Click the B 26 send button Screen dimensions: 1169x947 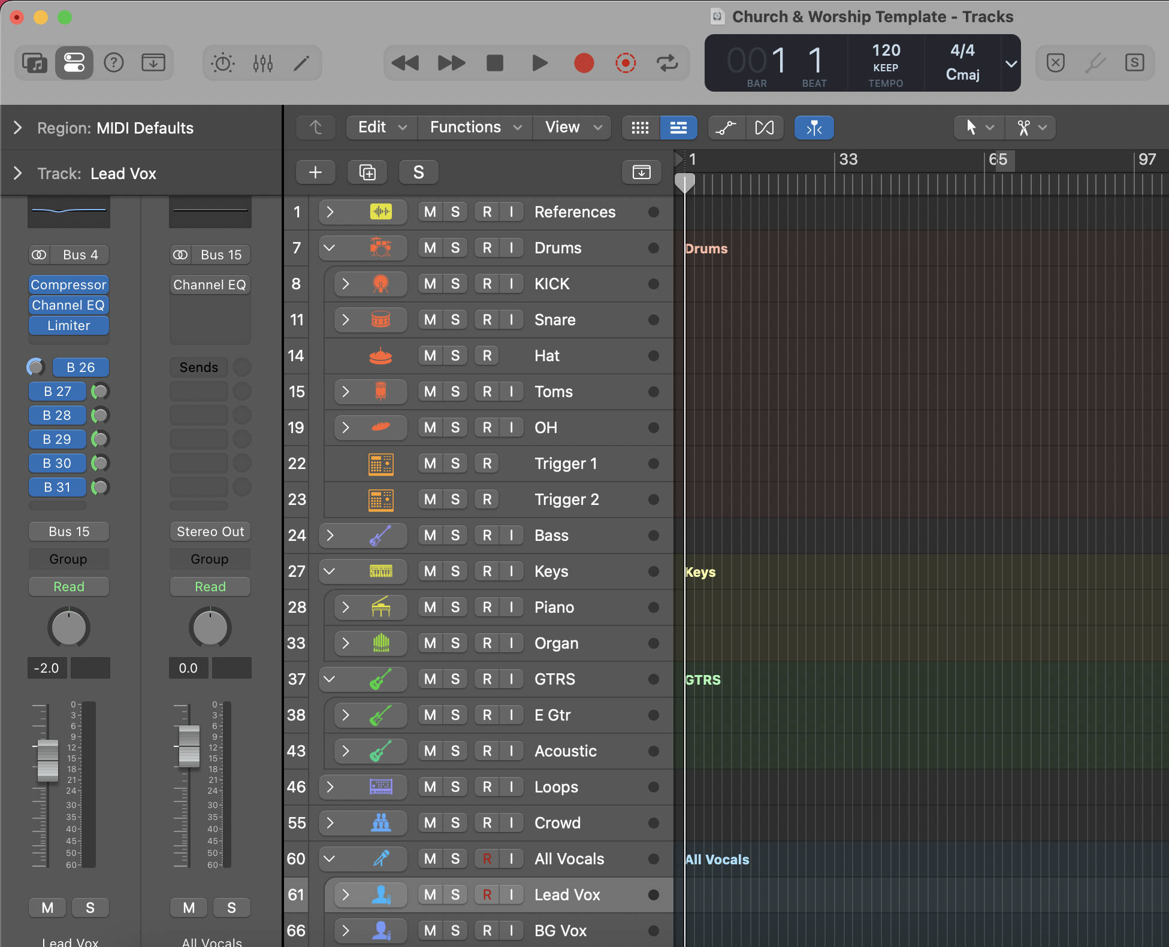pos(80,367)
